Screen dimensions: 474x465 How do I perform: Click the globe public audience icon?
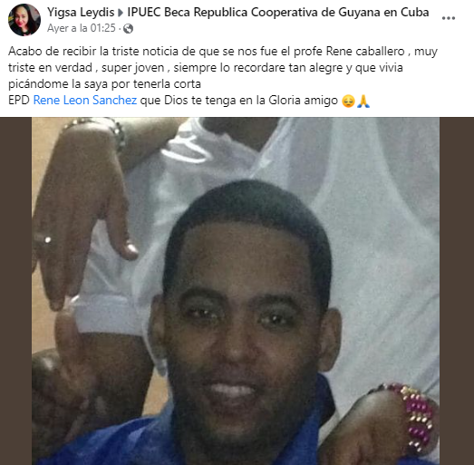[x=128, y=28]
